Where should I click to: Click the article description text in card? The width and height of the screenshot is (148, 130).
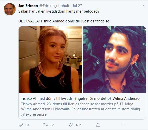coord(82,107)
